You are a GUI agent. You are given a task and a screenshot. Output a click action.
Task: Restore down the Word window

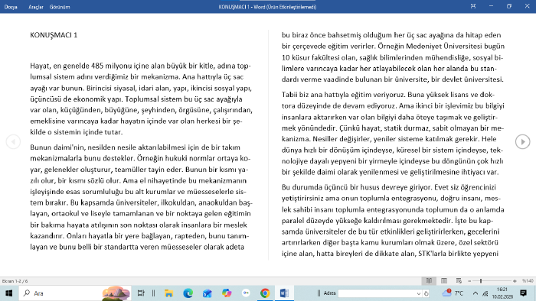coord(509,6)
